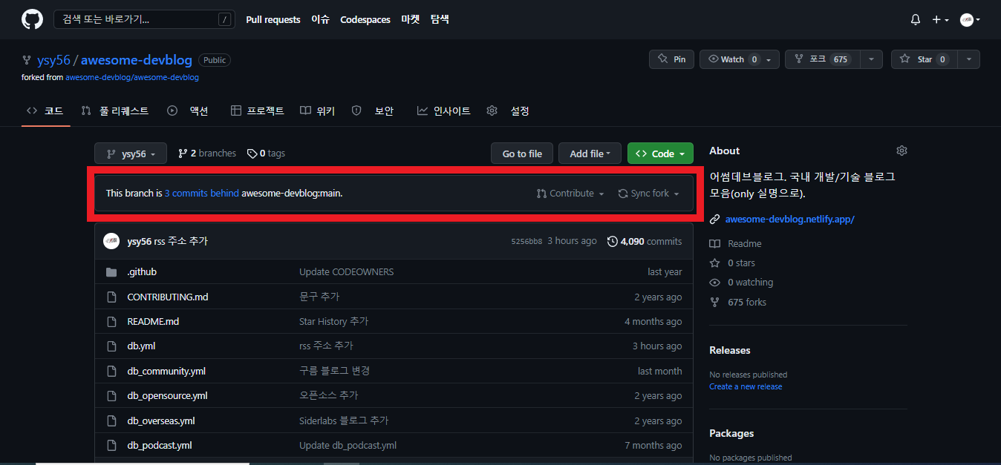Pin this repository with Pin button

[x=671, y=59]
